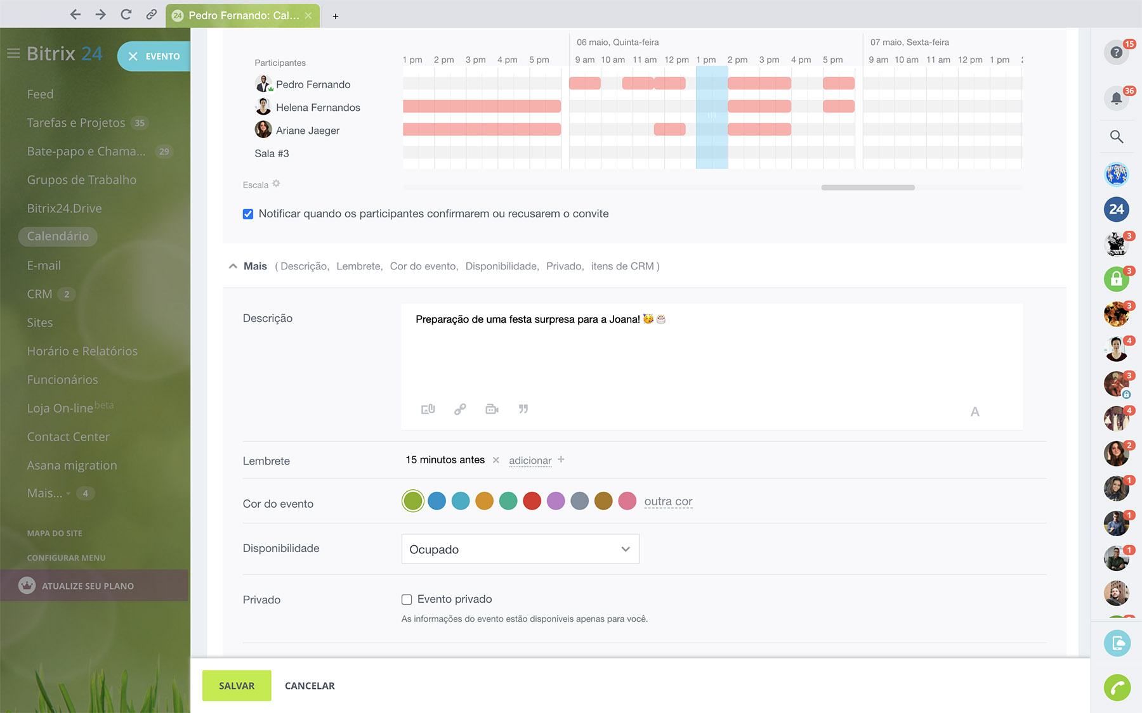
Task: Remove the 15 minutos antes reminder
Action: (496, 460)
